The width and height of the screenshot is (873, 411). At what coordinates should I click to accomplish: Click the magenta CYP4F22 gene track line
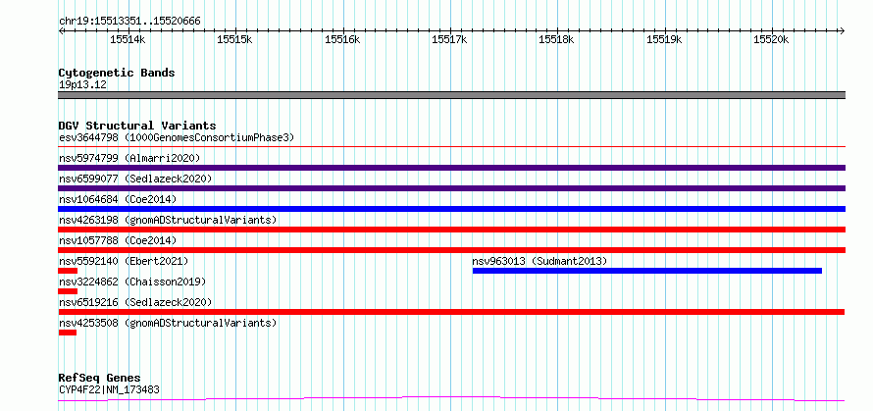tap(451, 398)
